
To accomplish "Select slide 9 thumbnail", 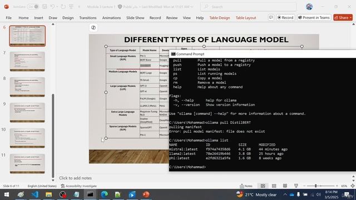I will (27, 112).
